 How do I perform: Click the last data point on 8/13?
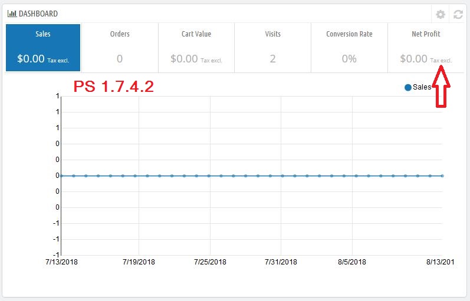click(442, 176)
